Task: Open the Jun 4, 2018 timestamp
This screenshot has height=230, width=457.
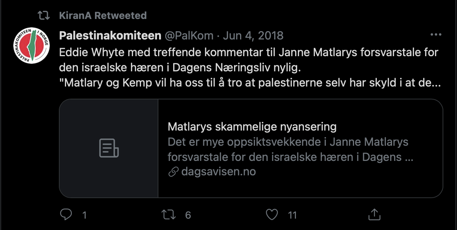Action: click(x=253, y=36)
